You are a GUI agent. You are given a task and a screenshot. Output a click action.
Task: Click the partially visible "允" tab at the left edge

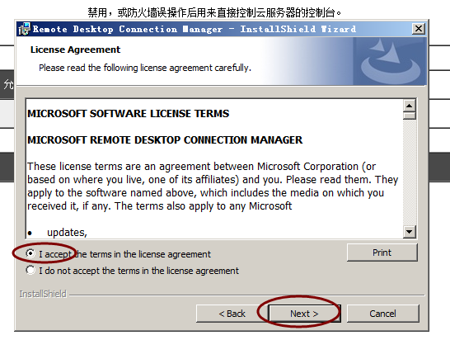click(7, 84)
